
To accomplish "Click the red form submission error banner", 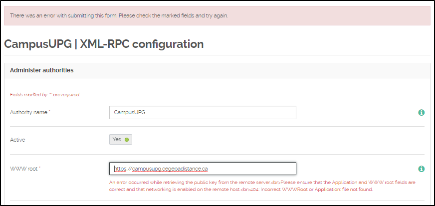I will point(217,15).
